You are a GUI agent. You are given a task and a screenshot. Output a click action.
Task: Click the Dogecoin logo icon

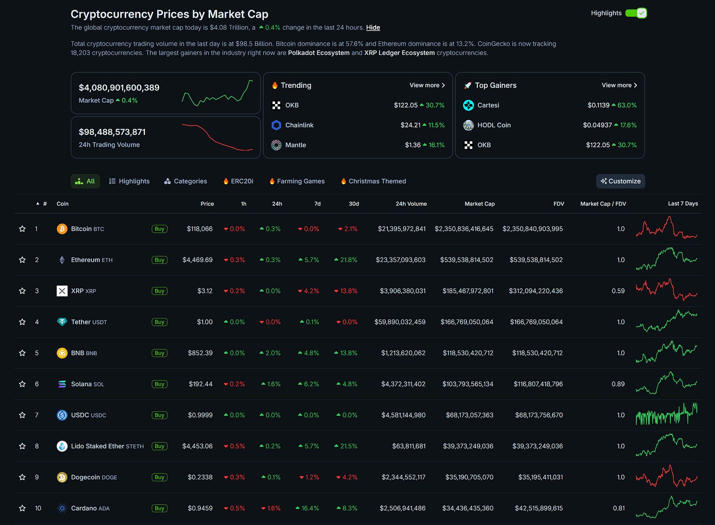[x=62, y=477]
